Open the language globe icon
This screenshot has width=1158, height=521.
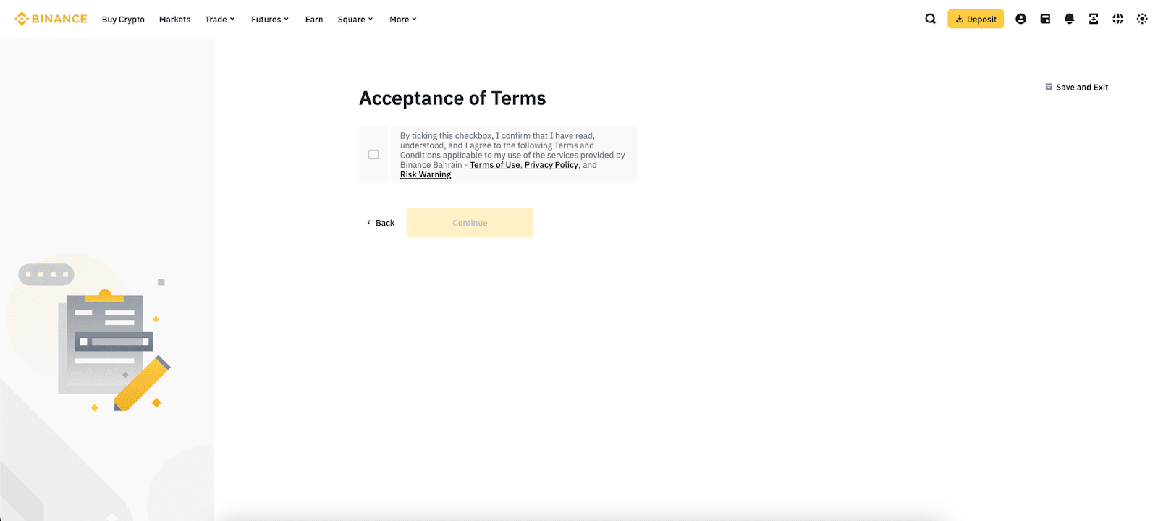click(1117, 19)
